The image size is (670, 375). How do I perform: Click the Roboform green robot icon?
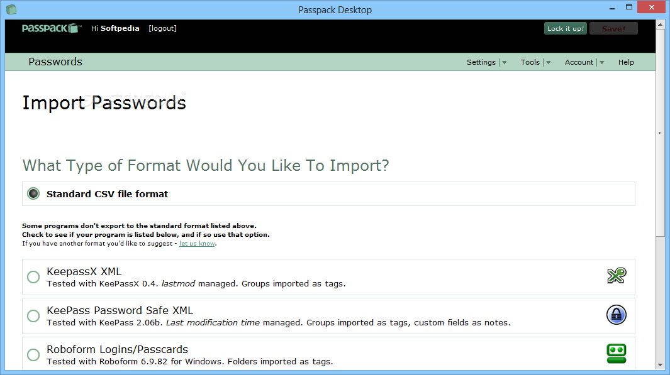pyautogui.click(x=616, y=354)
